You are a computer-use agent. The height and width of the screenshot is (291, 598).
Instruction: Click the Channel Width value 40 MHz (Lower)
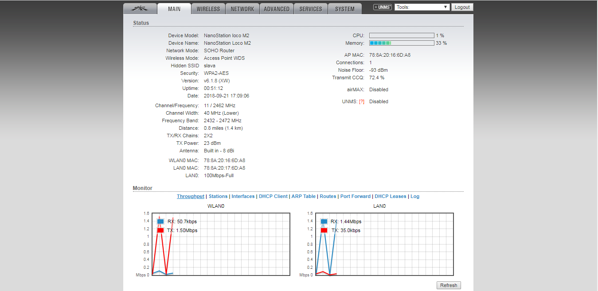pyautogui.click(x=221, y=113)
